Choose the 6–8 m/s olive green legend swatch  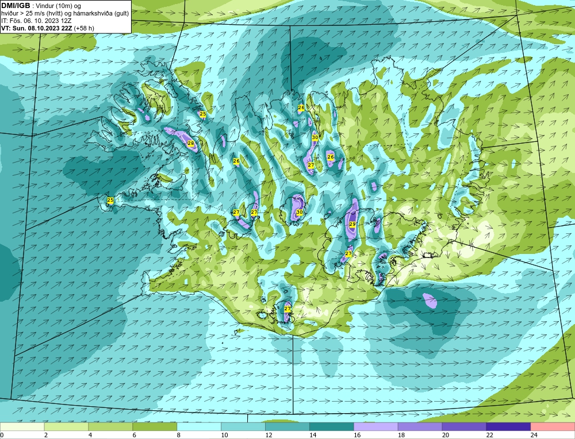coord(155,427)
